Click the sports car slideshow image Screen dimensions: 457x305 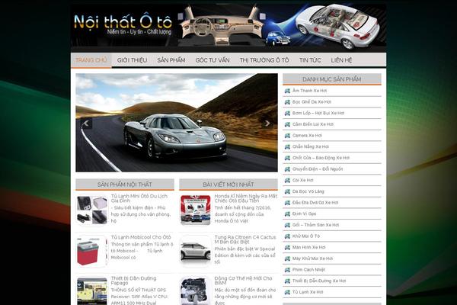tap(177, 123)
